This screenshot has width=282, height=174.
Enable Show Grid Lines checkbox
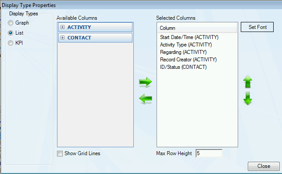pos(60,153)
